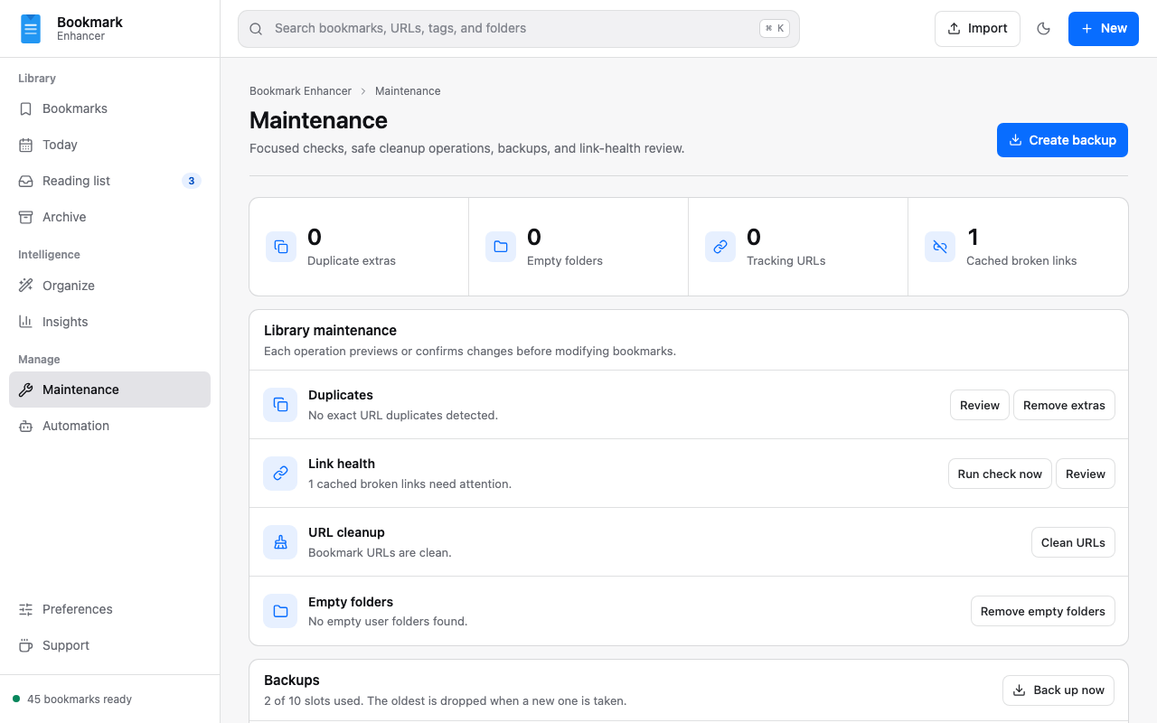Screen dimensions: 1157x723
Task: Click the Link health row chain icon
Action: 280,474
